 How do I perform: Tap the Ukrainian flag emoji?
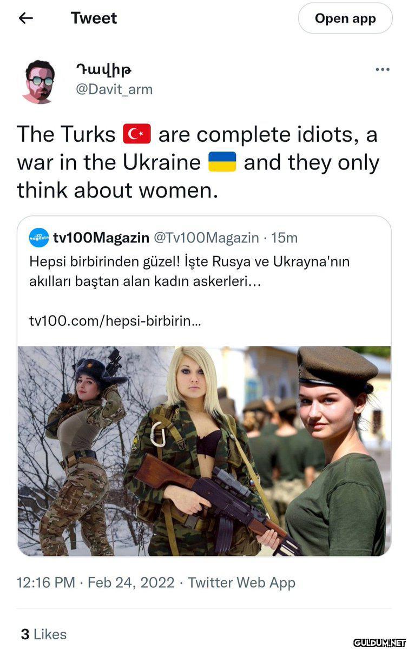[x=222, y=161]
